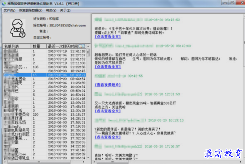Click the chat panel scroll-left arrow
This screenshot has width=245, height=164.
coord(94,162)
